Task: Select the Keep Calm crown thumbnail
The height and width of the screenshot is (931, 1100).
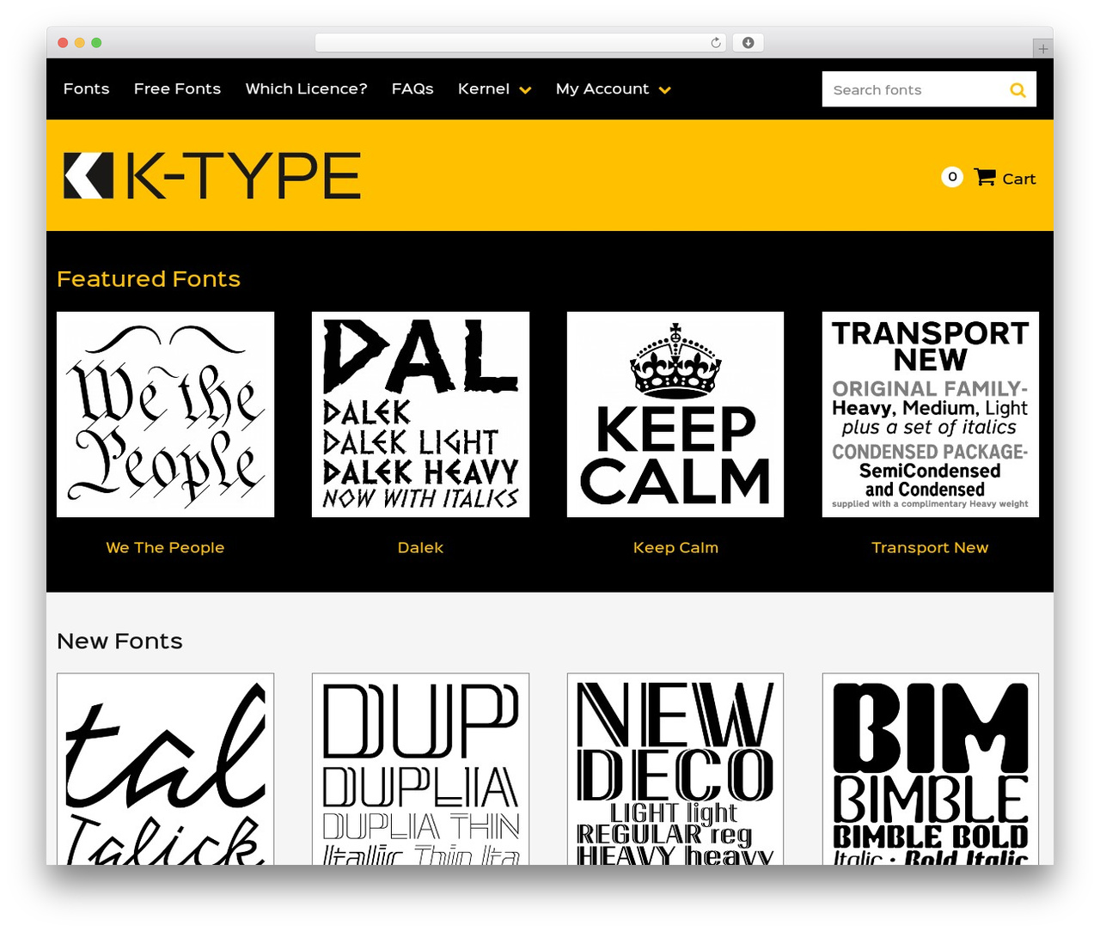Action: coord(675,414)
